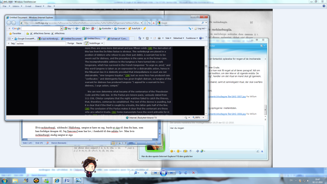
Task: Rotate photo counterclockwise
Action: point(180,173)
